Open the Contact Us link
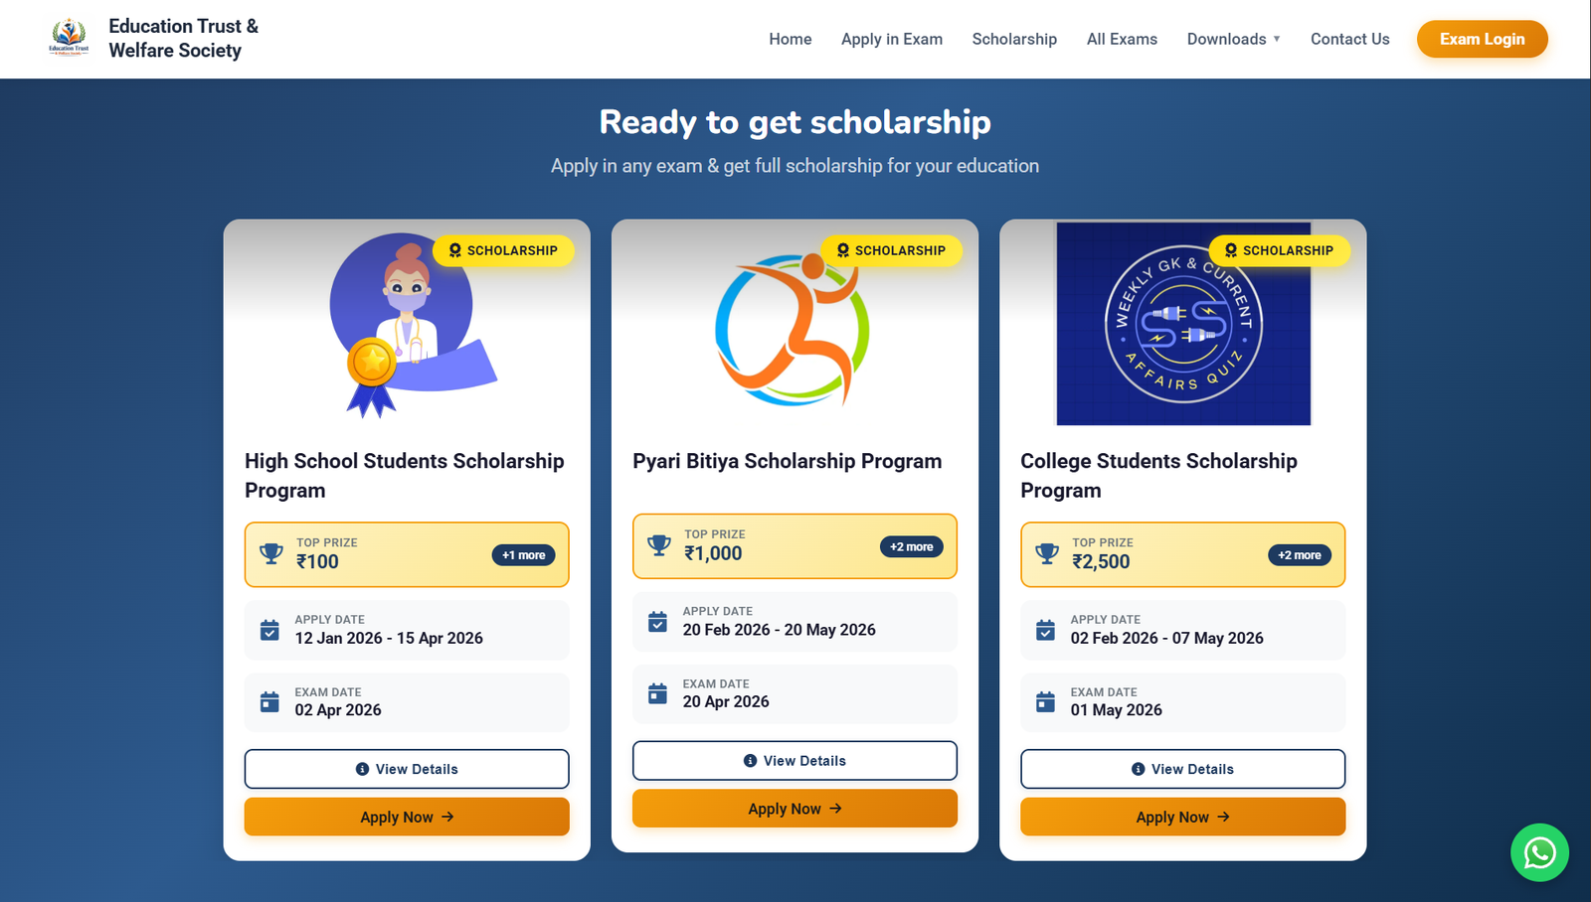This screenshot has height=902, width=1591. click(1349, 39)
